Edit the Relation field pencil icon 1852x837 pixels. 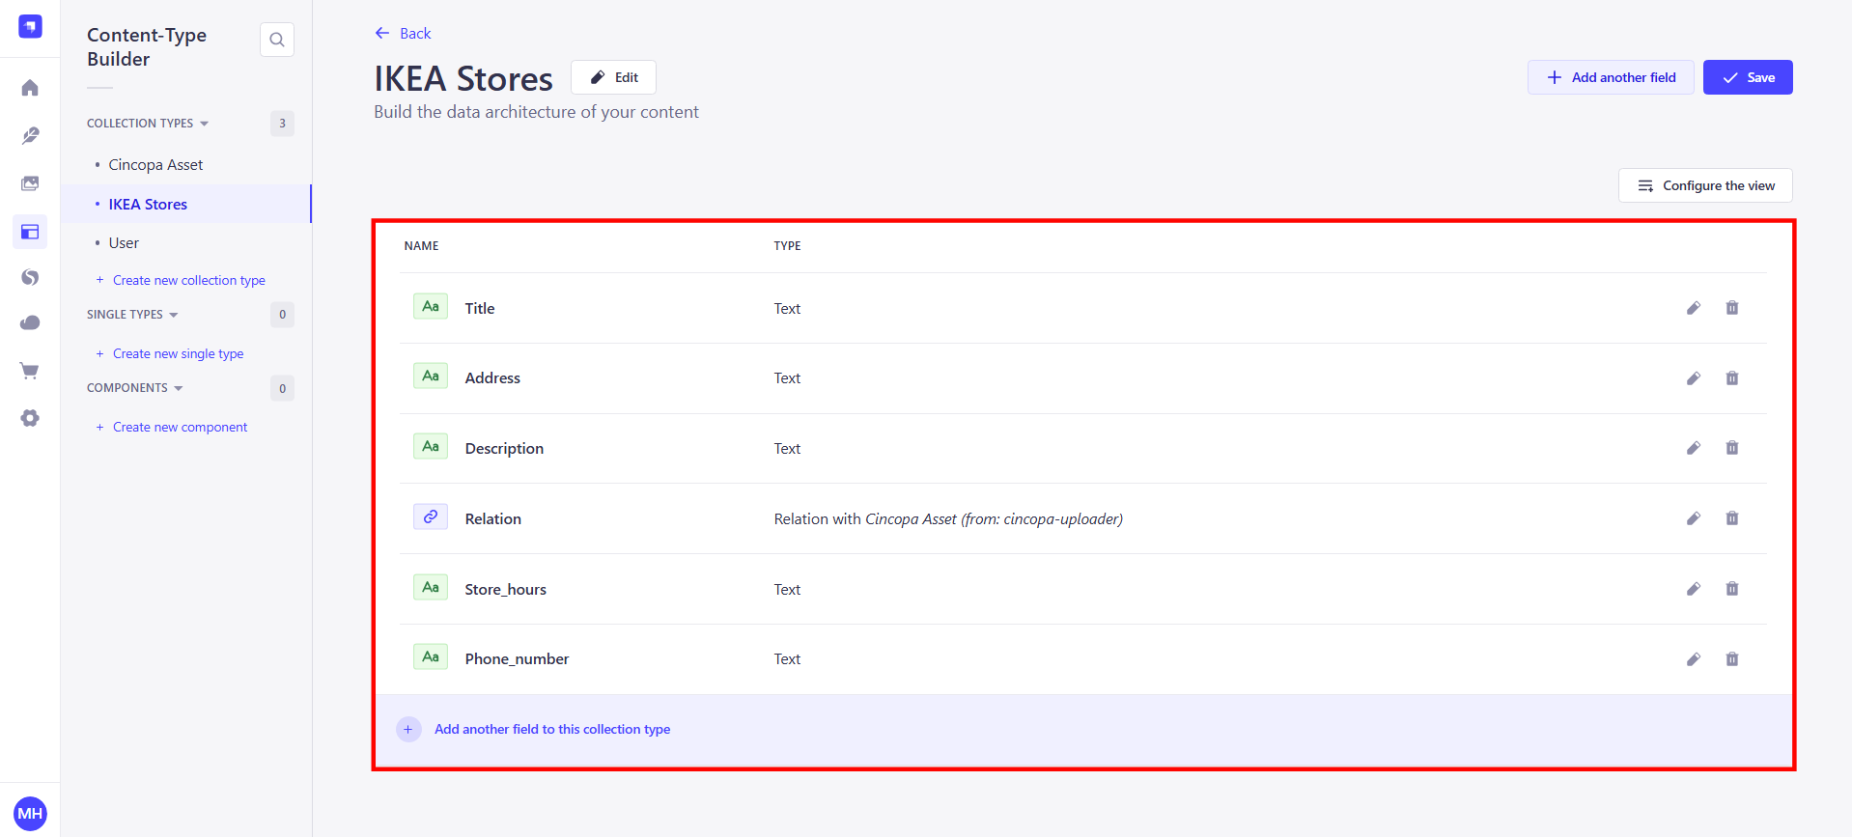(1694, 518)
